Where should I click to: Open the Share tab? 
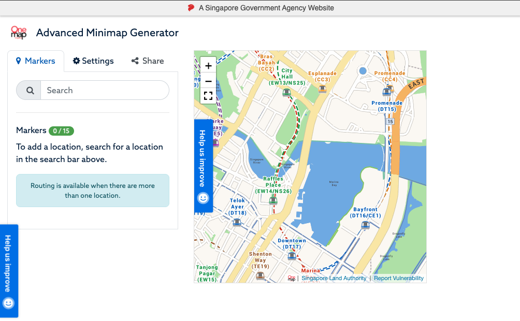148,61
